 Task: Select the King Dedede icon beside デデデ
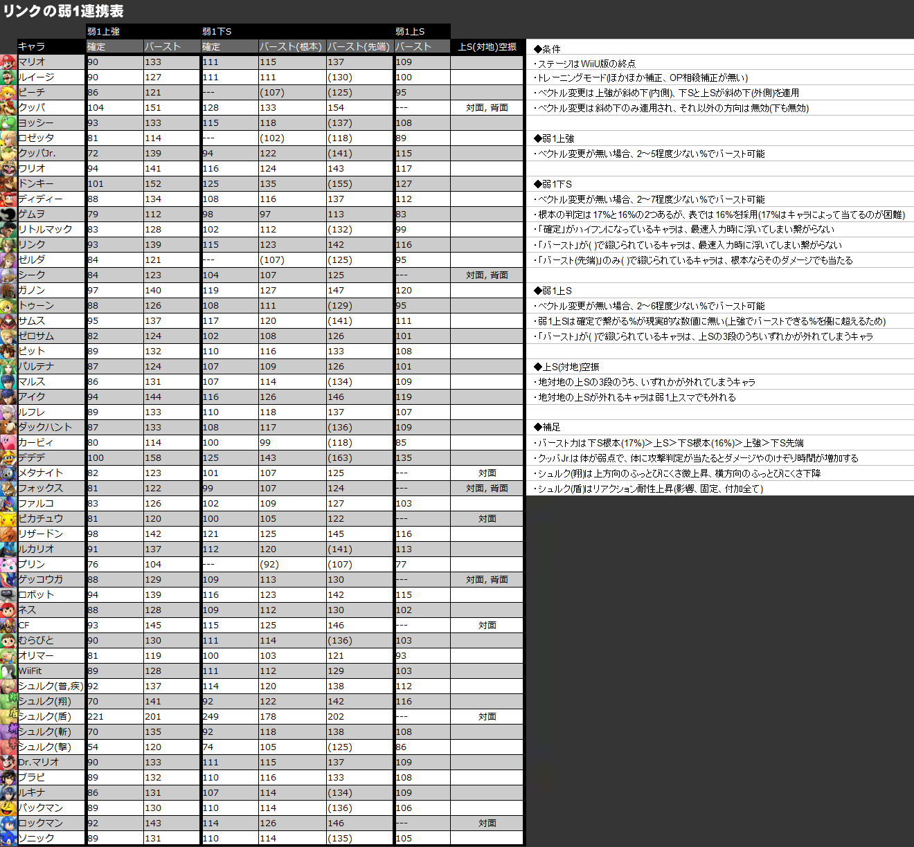(x=8, y=457)
